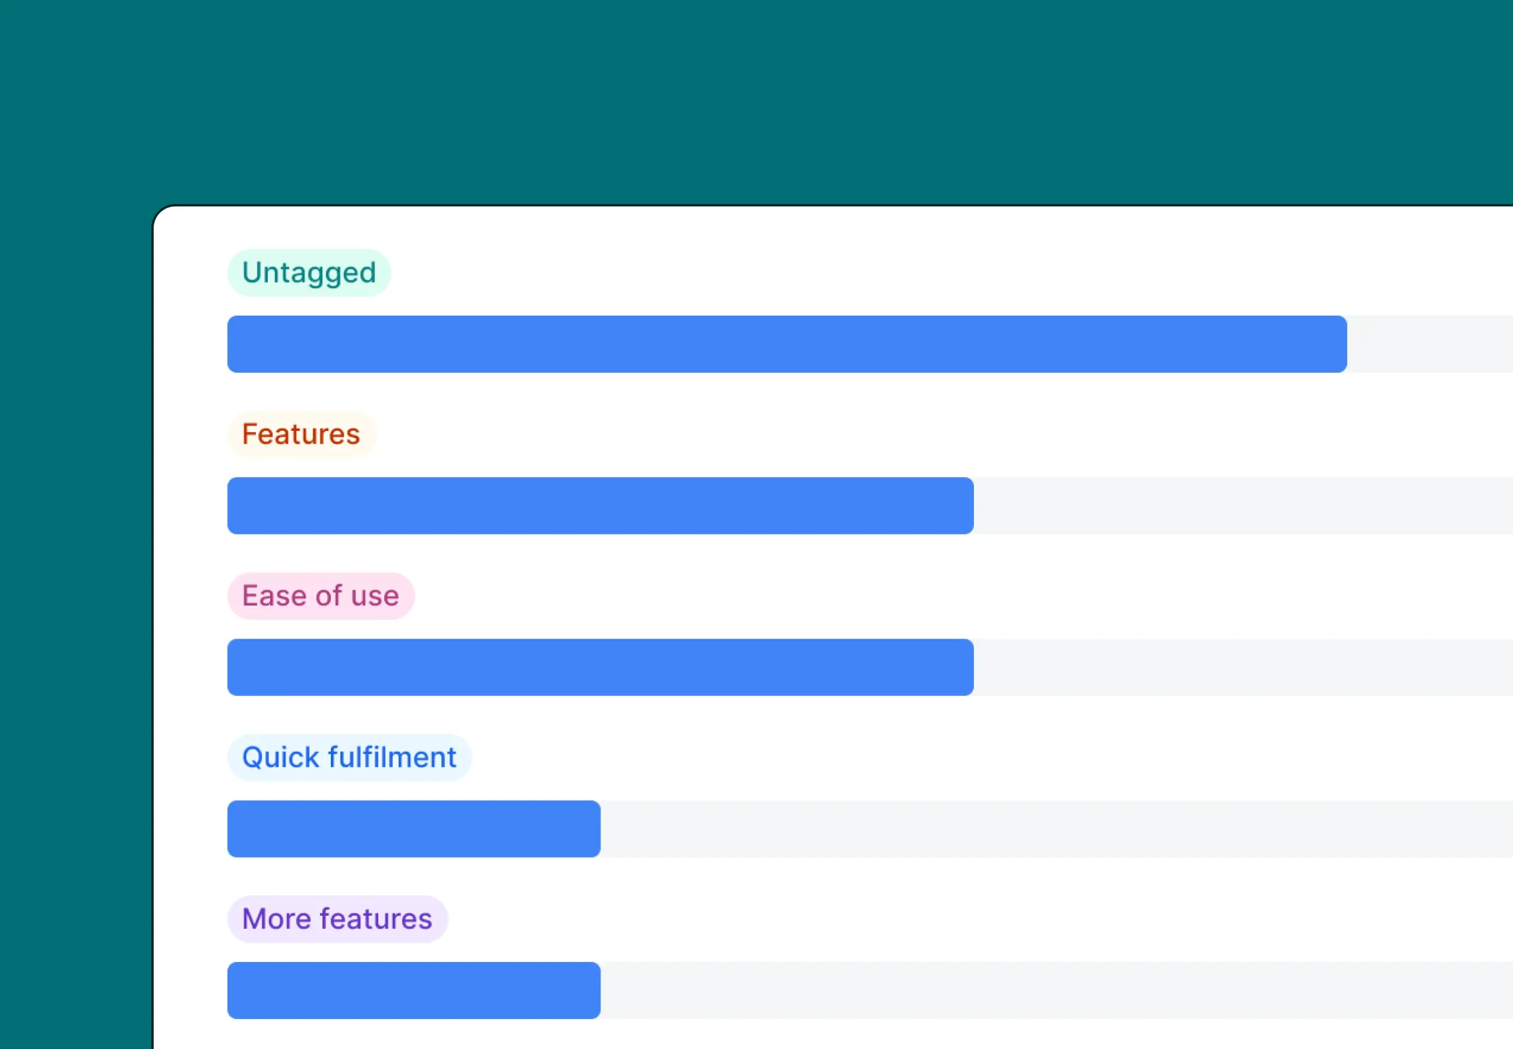
Task: Click the blue Ease of use bar
Action: pos(600,668)
